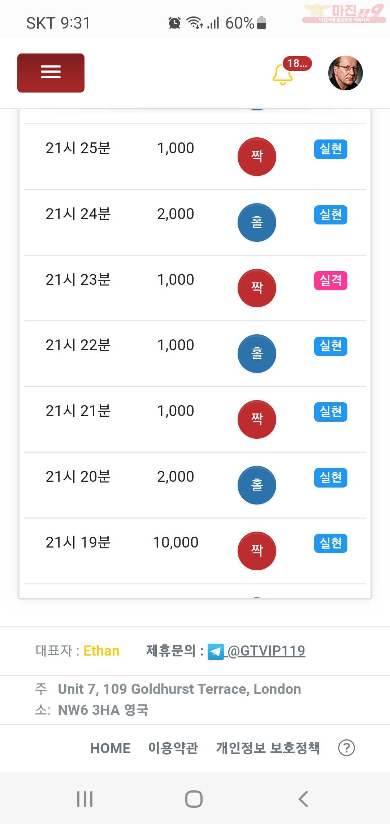Select the 실현 badge at 21시 25분
The image size is (390, 824).
point(331,149)
